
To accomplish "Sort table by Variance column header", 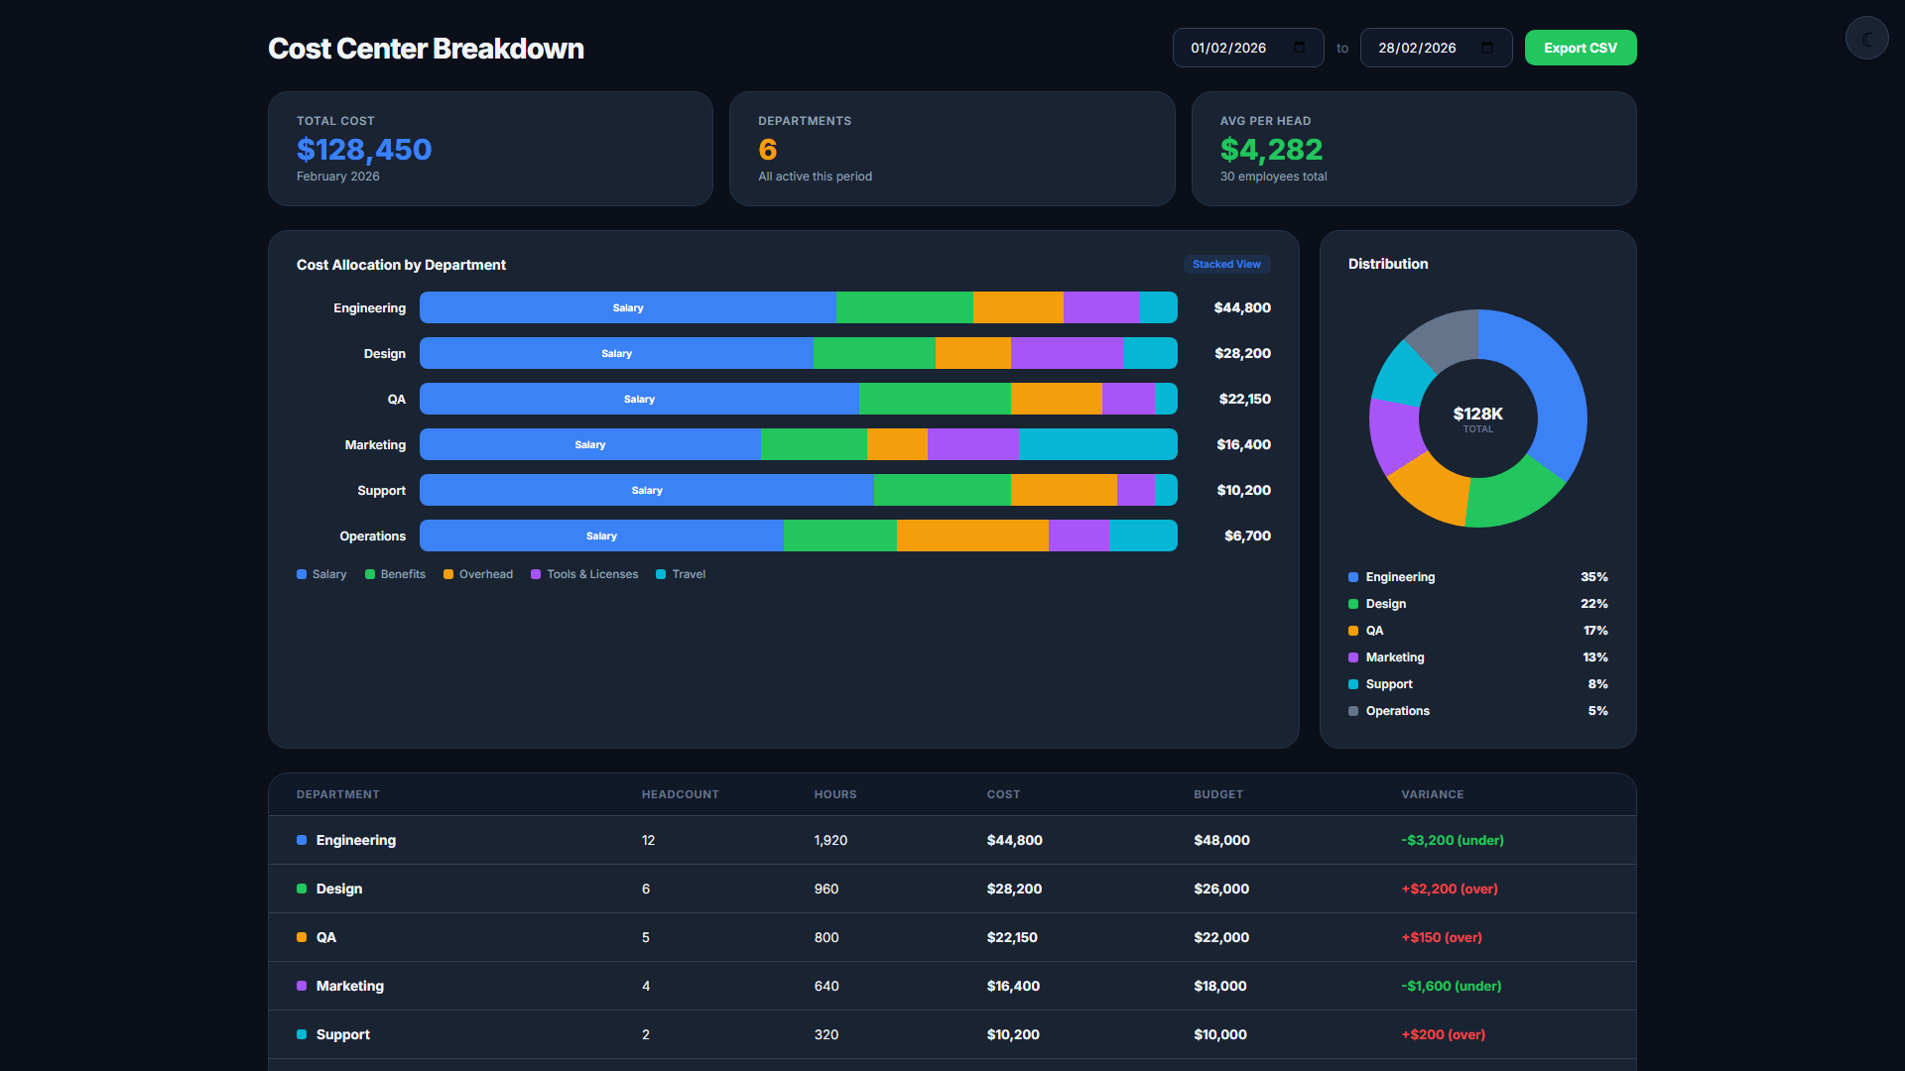I will point(1432,794).
